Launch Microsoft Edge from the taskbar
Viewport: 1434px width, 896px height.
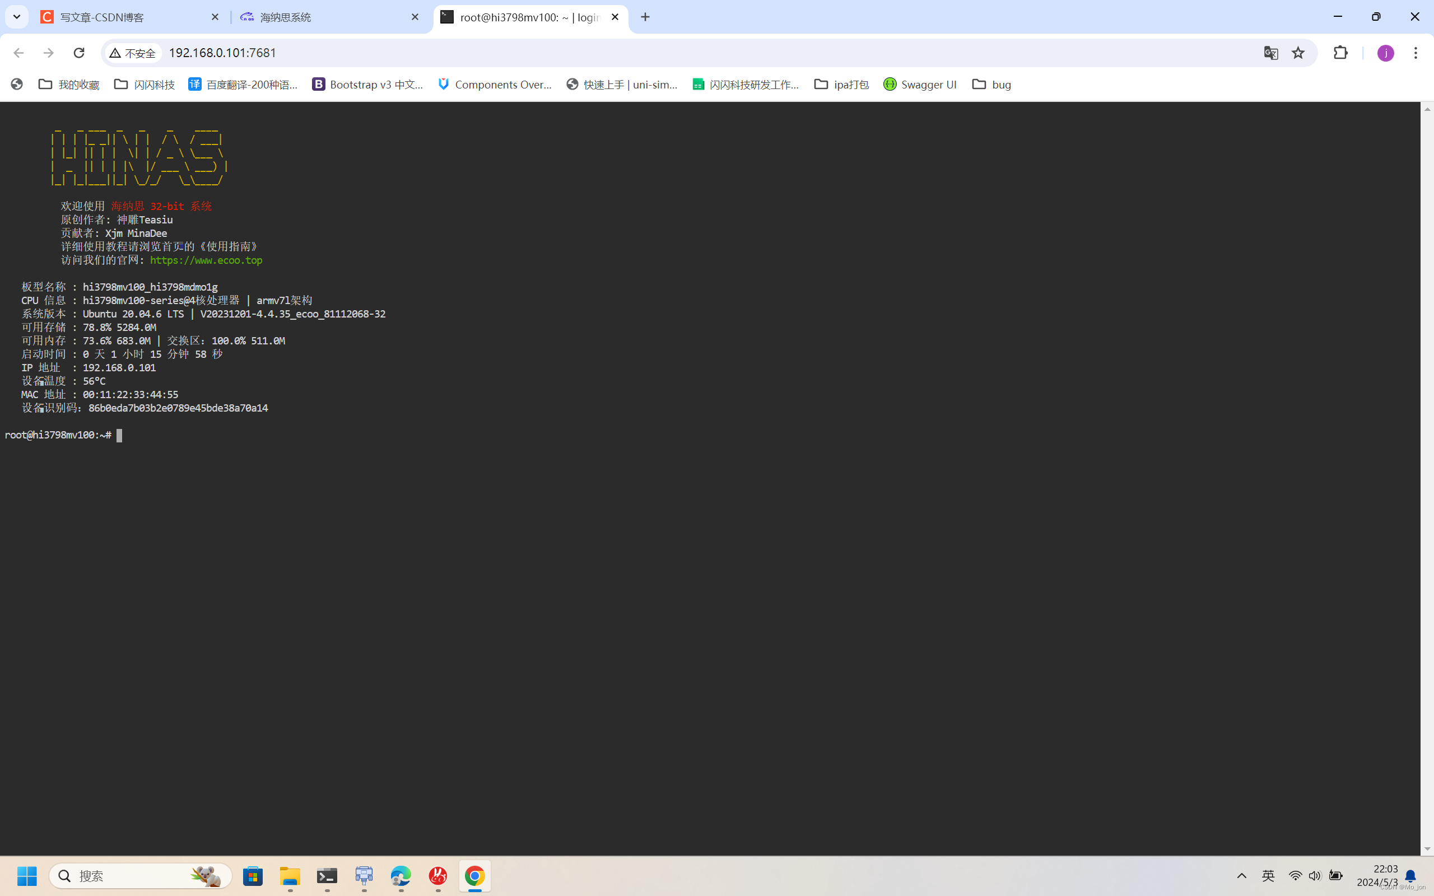click(x=401, y=876)
